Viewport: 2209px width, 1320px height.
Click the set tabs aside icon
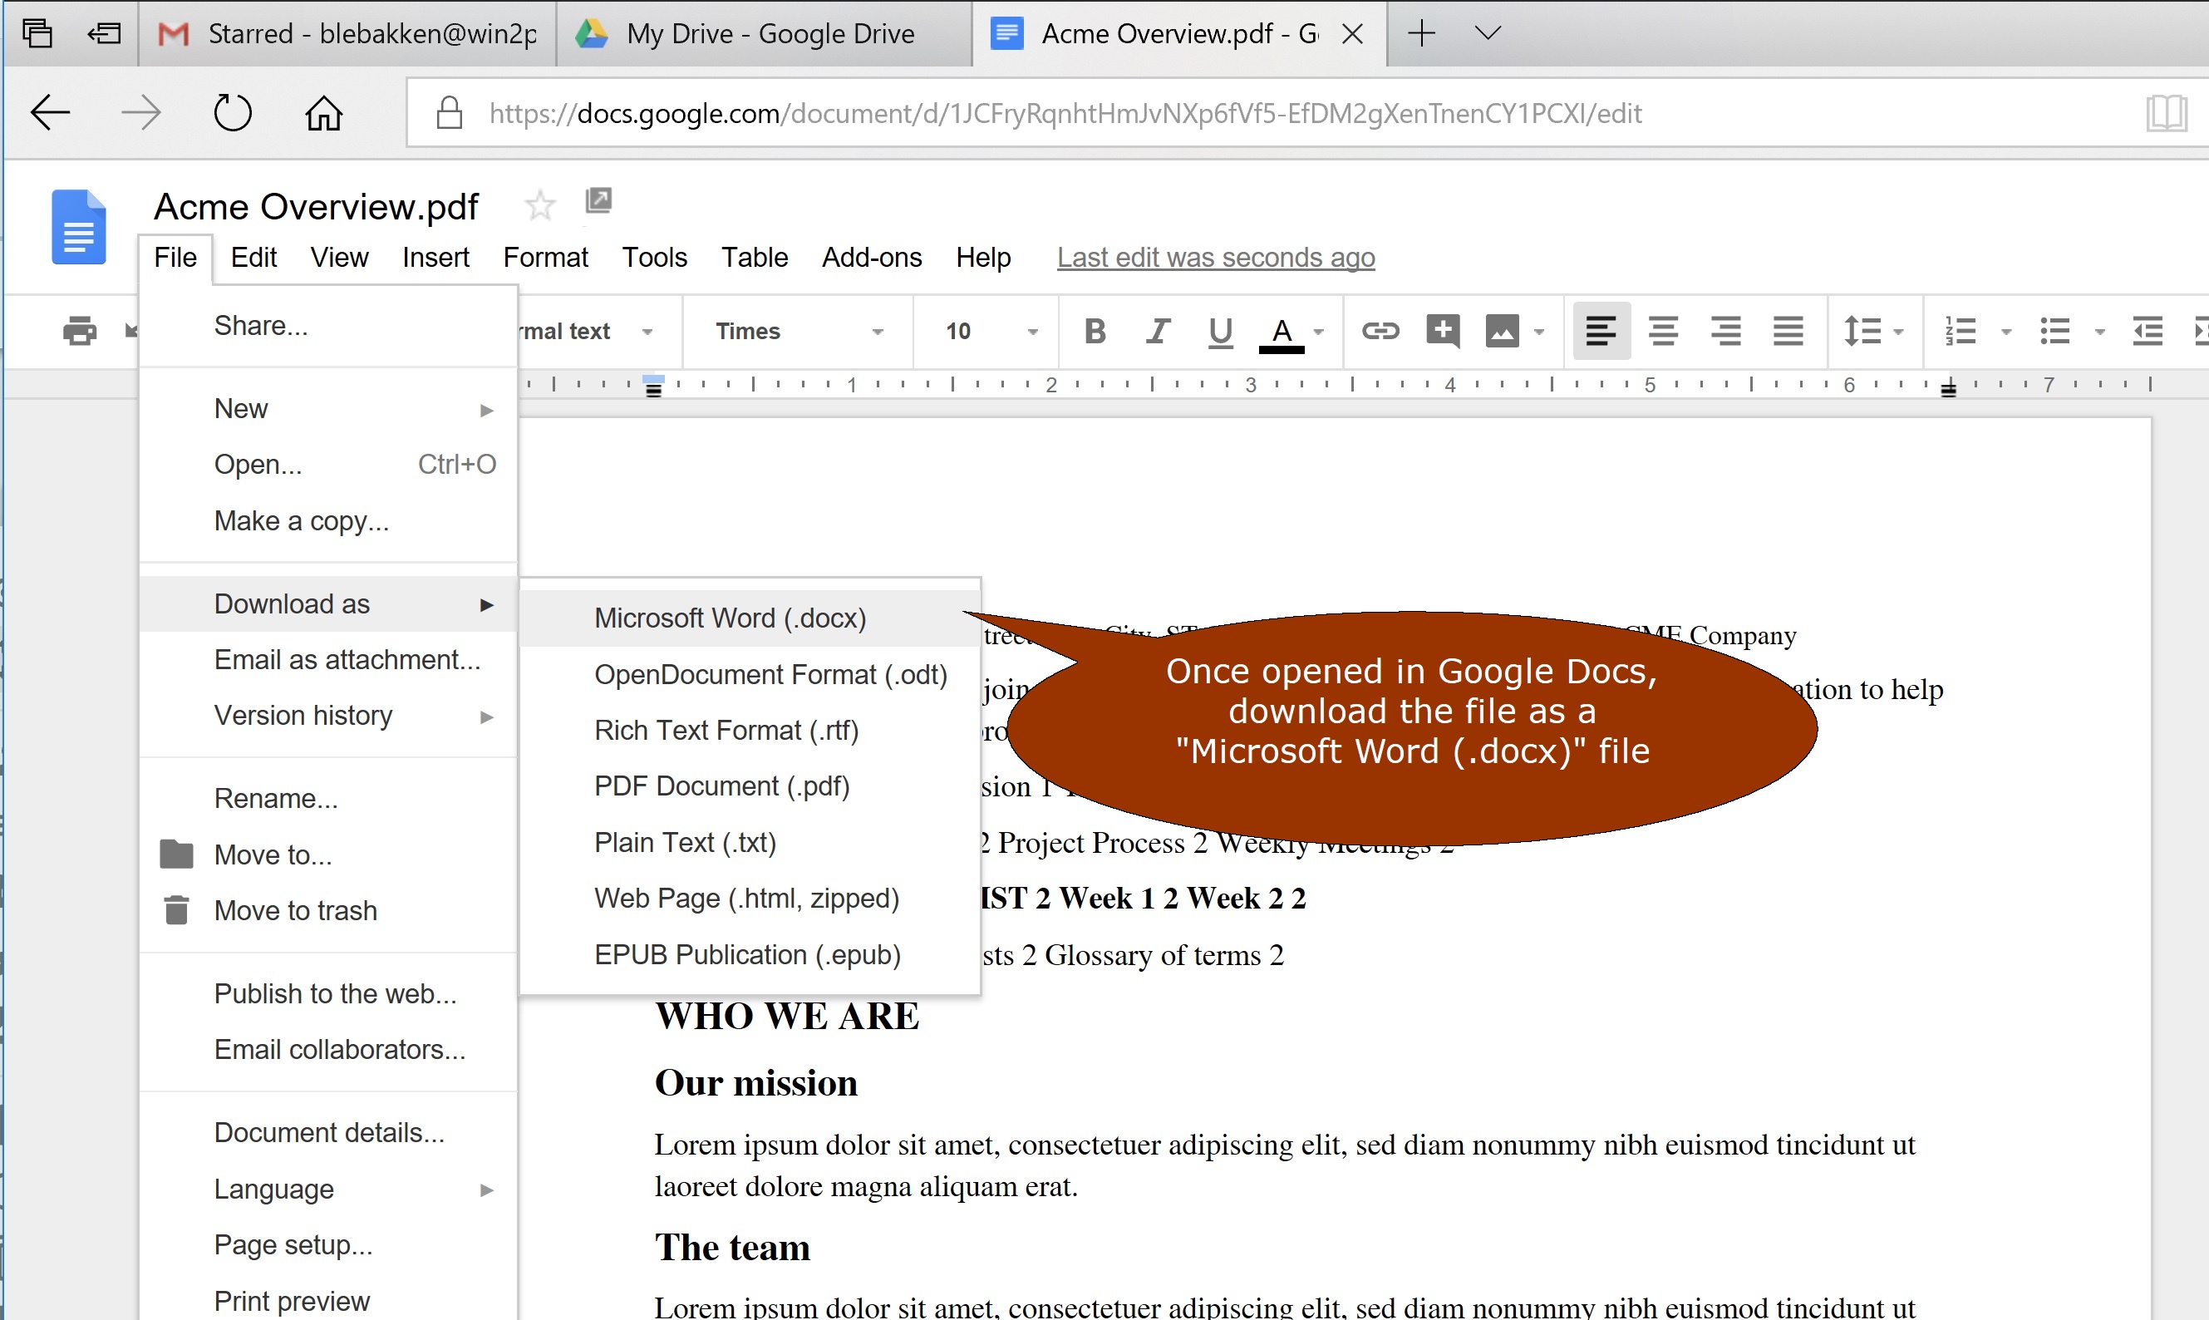point(104,33)
